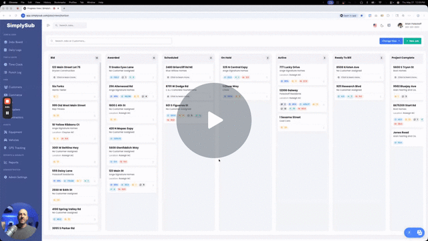Open the 5608 Glenfiddich Way card
This screenshot has height=241, width=428.
132,155
